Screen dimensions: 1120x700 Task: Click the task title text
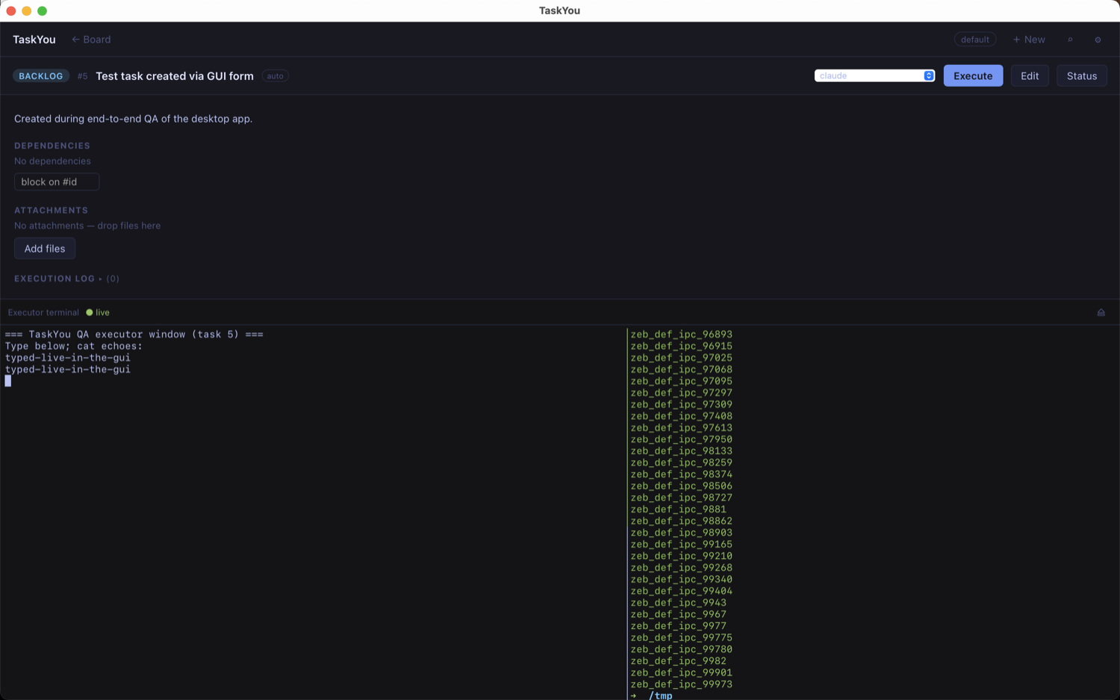pyautogui.click(x=175, y=76)
